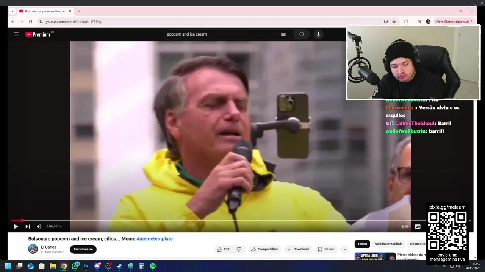
Task: Open Discord from the taskbar
Action: (97, 266)
